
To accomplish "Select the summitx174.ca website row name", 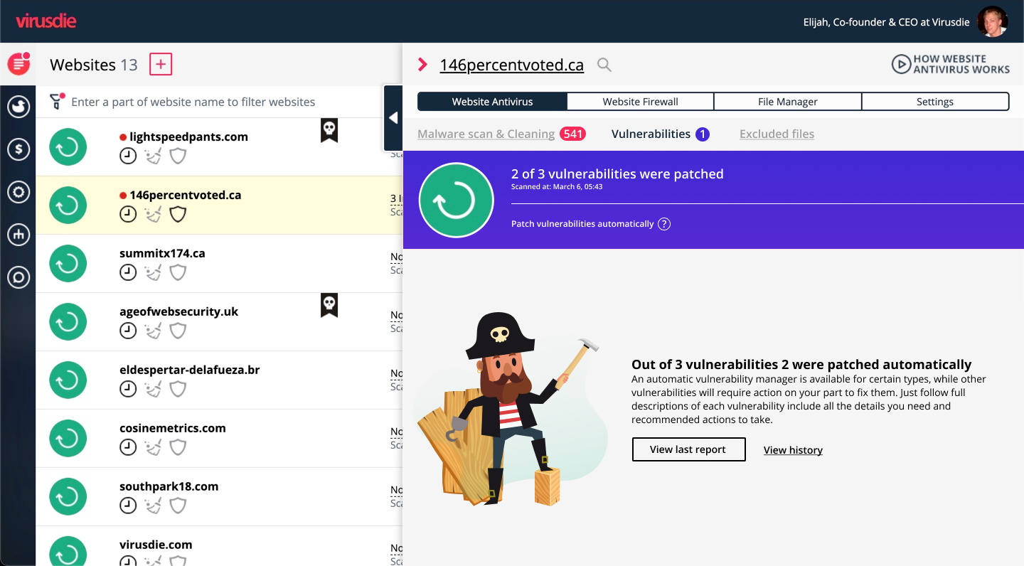I will point(162,253).
